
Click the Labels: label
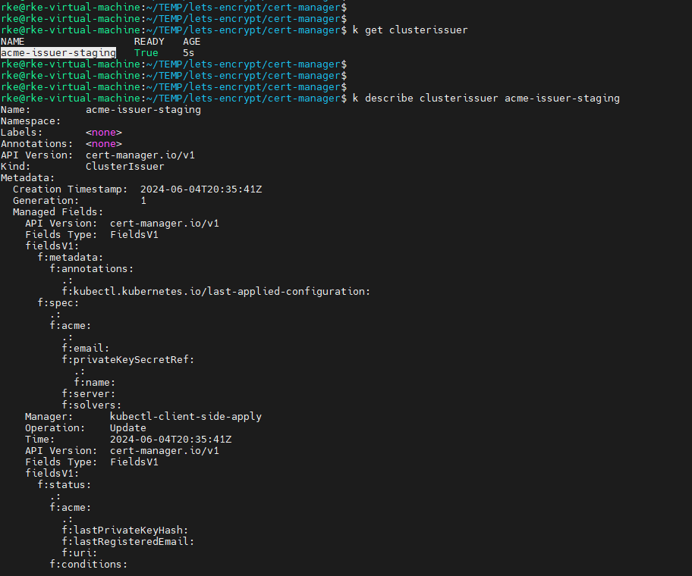(21, 133)
